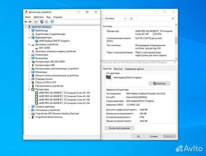206x156 pixels.
Task: Collapse the Видеоадаптеры branch
Action: click(x=29, y=38)
